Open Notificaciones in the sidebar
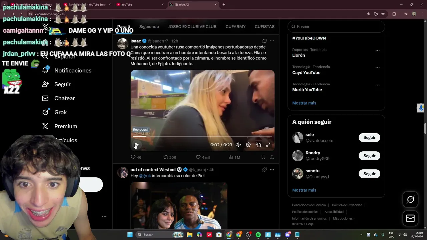427x240 pixels. (67, 70)
